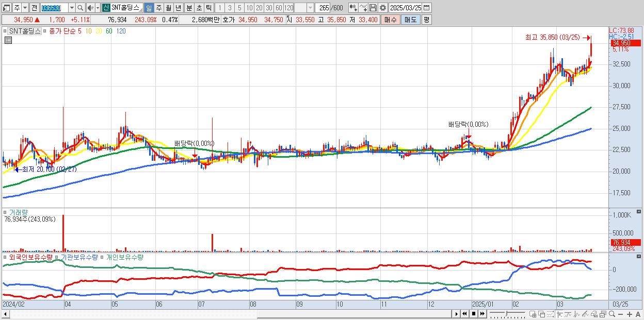644x320 pixels.
Task: Click the 평 button at top right
Action: pos(426,20)
